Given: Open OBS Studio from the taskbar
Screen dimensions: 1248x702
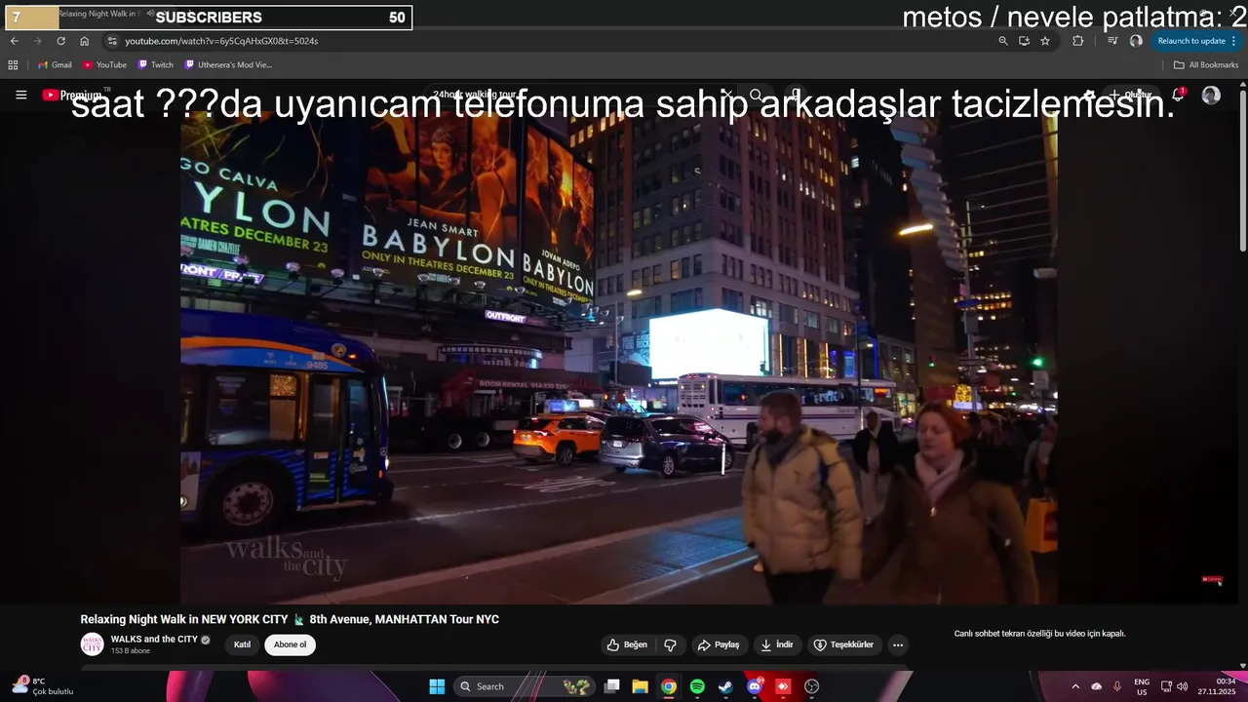Looking at the screenshot, I should [811, 686].
